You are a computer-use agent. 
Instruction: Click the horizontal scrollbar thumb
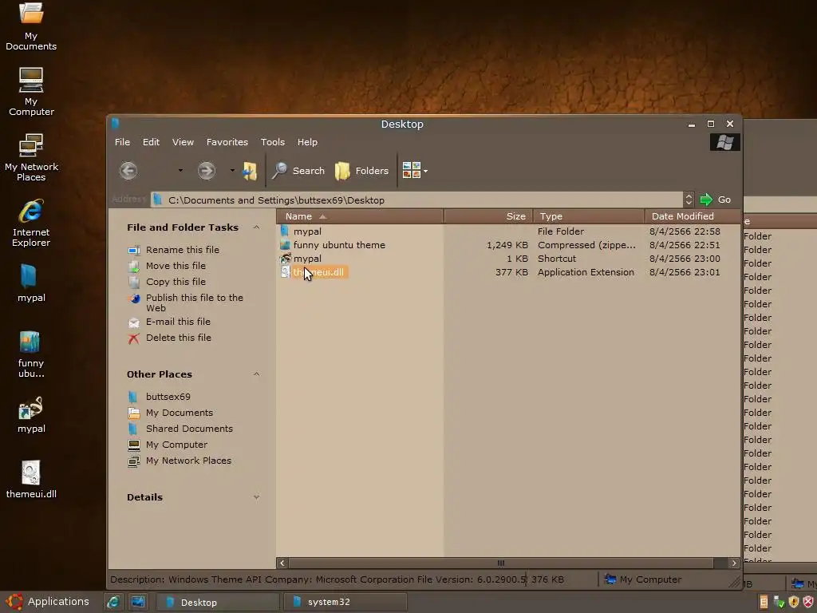501,563
